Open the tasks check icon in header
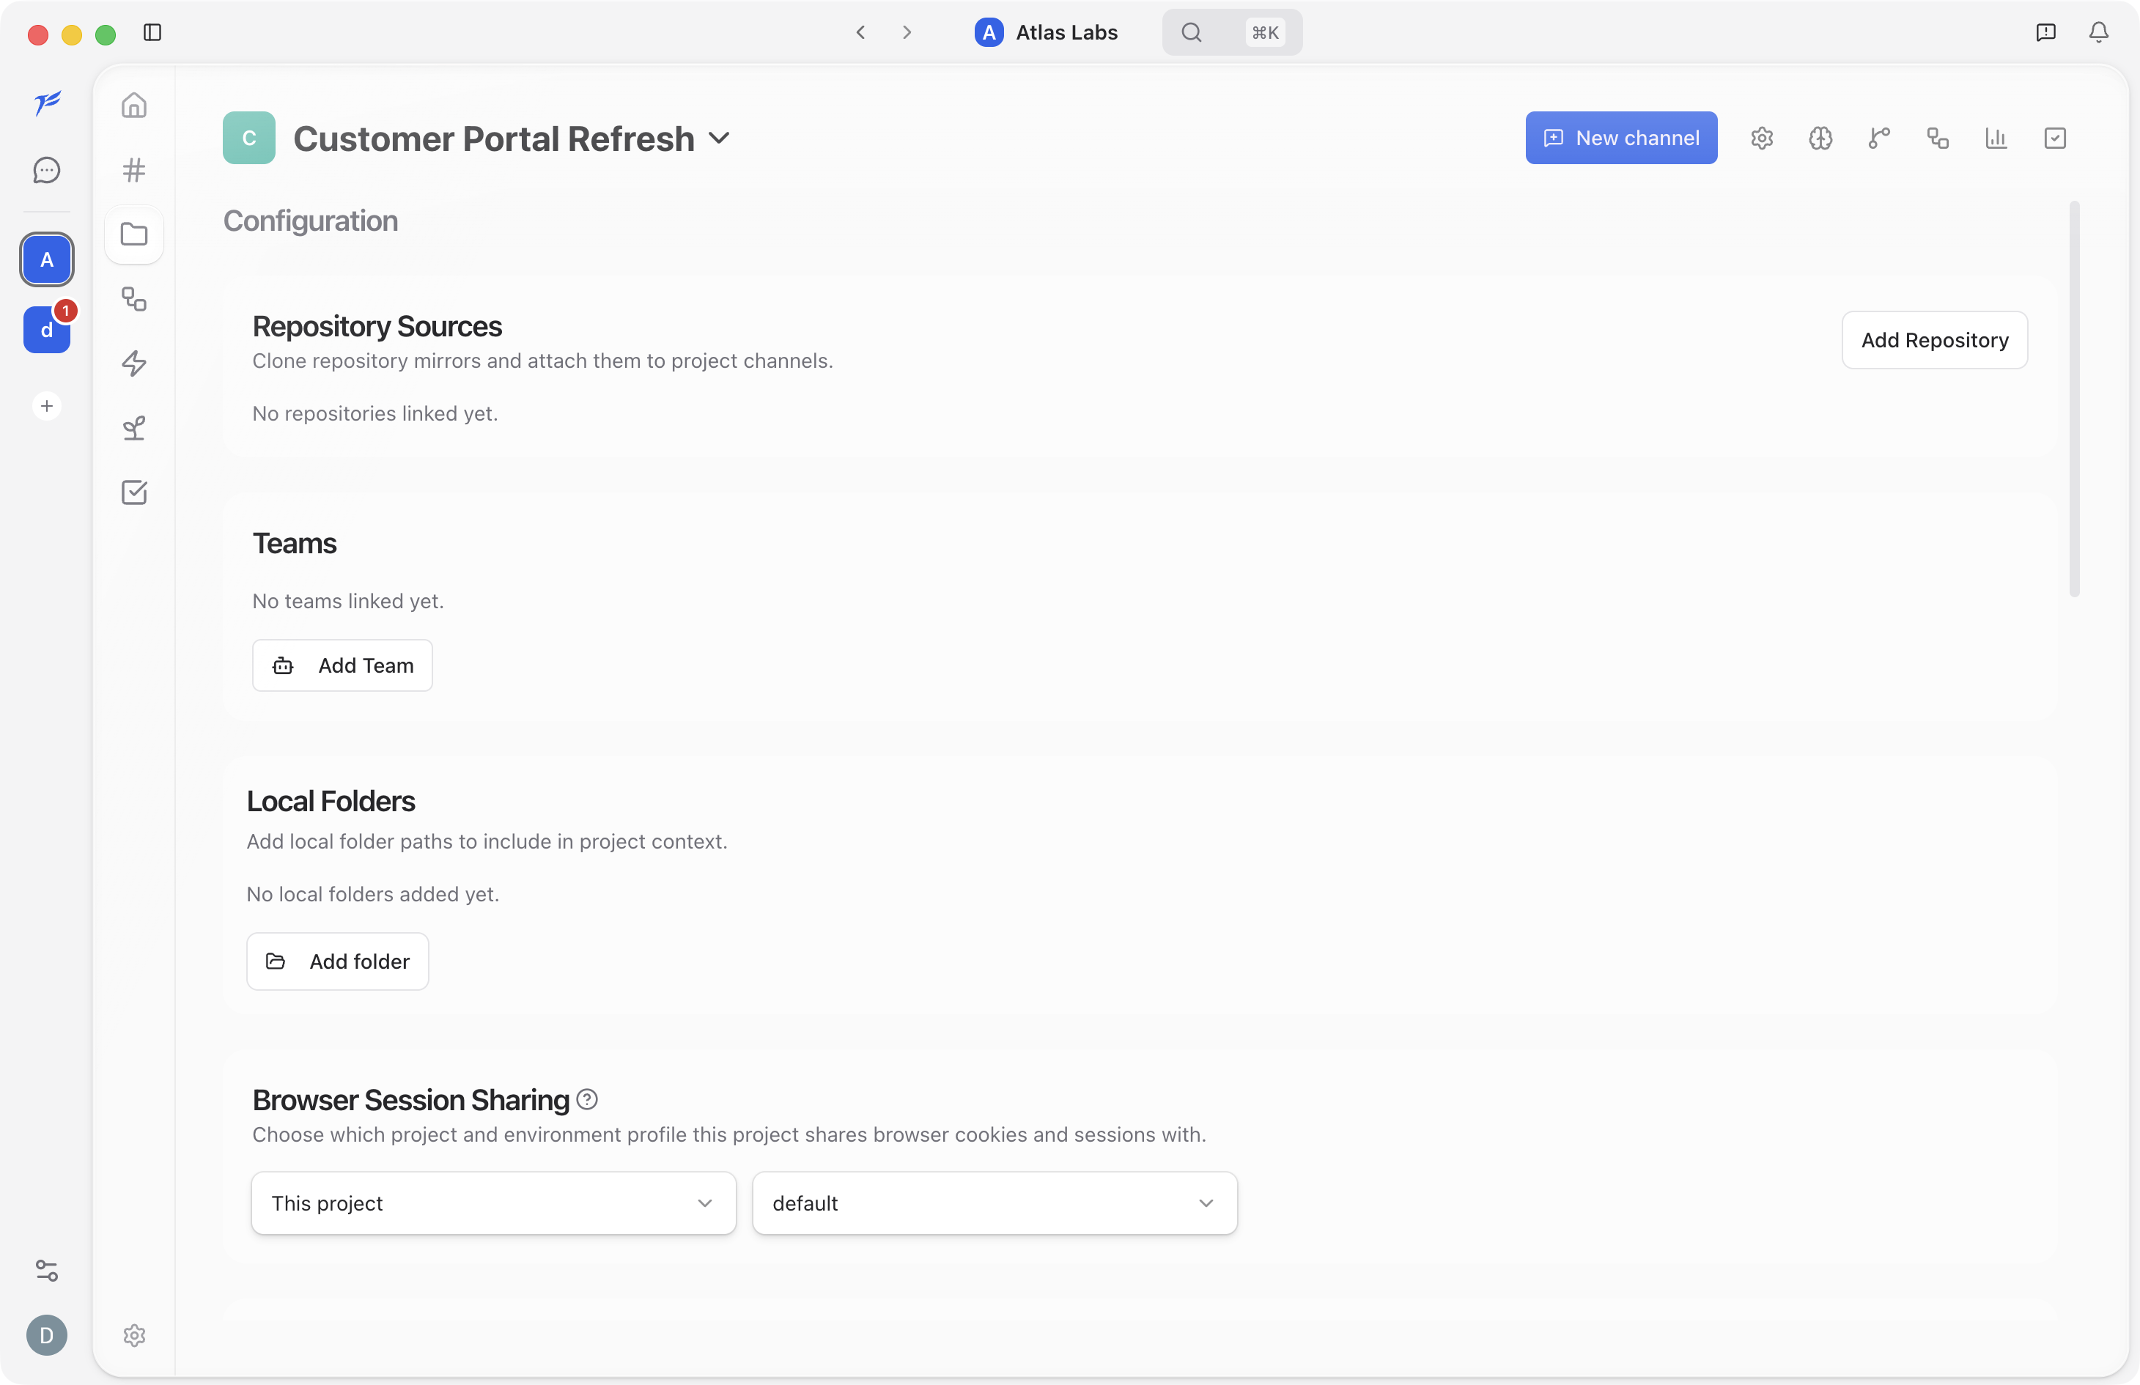Screen dimensions: 2140x1385 (x=2054, y=138)
